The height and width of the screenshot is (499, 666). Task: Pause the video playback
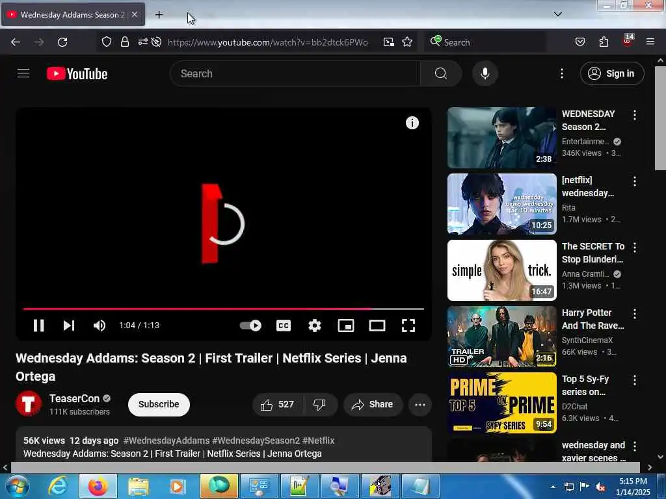(38, 326)
